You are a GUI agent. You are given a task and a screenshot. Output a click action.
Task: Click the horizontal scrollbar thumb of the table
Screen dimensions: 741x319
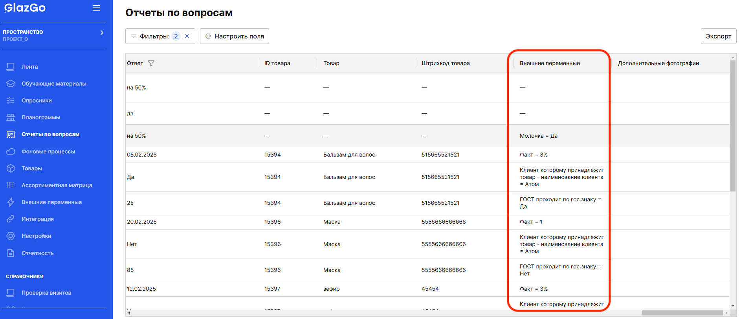pyautogui.click(x=682, y=313)
